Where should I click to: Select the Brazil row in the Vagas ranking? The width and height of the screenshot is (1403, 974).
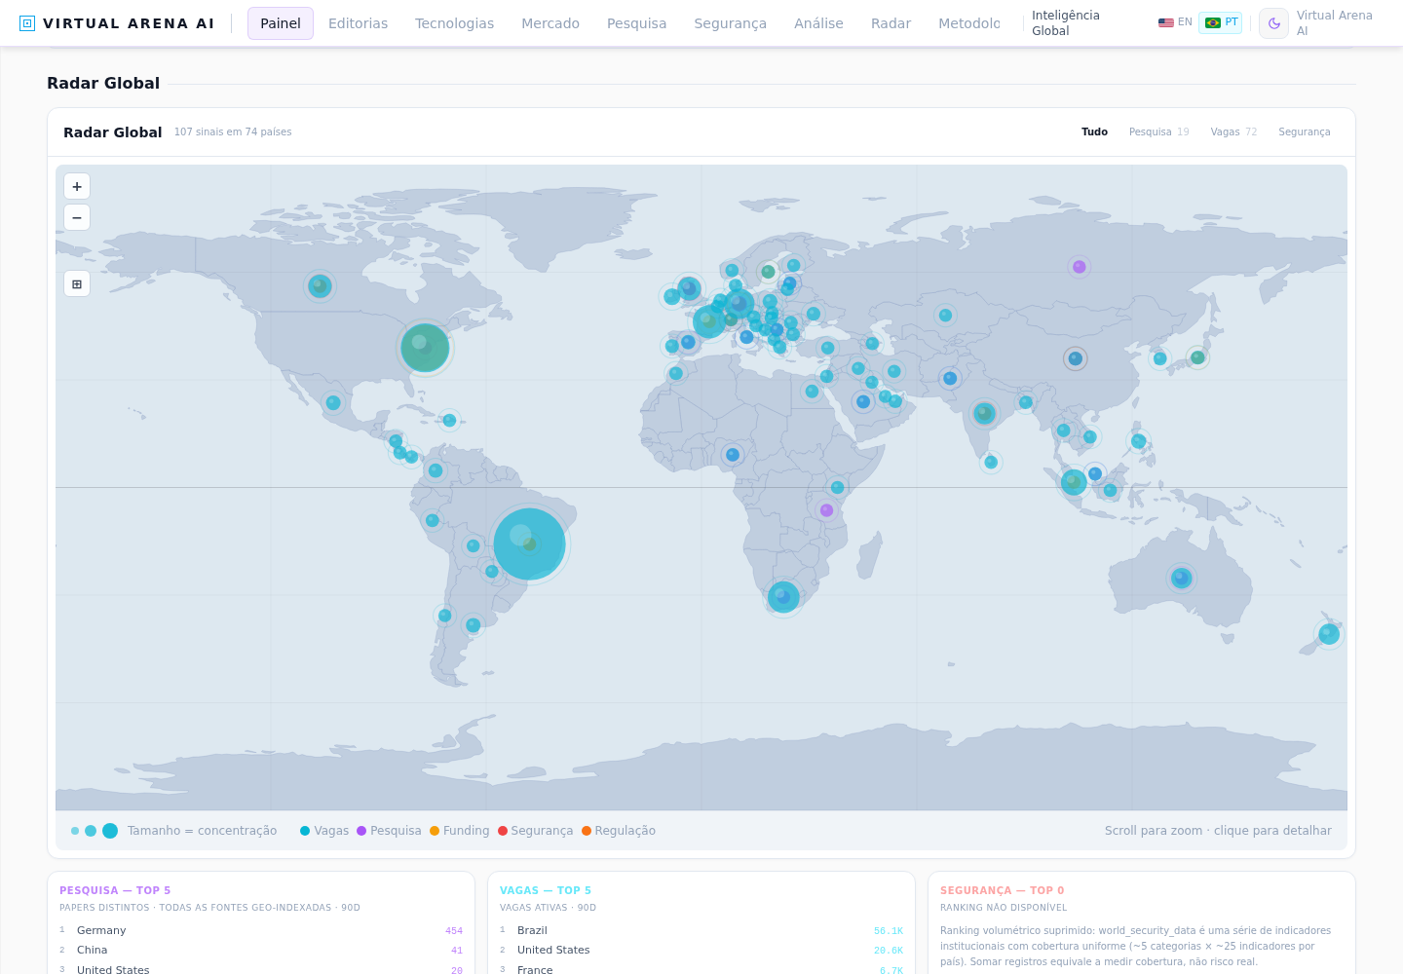(x=701, y=930)
